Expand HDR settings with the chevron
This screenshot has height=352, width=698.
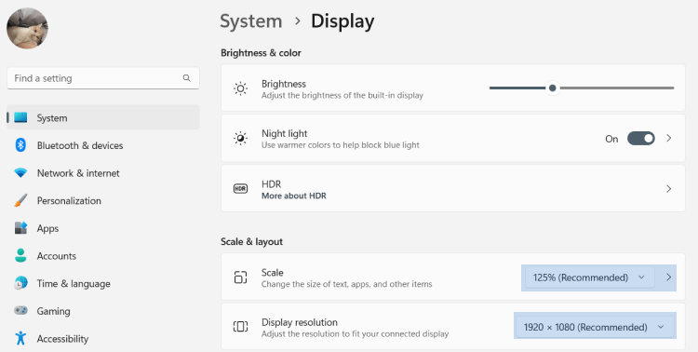[x=668, y=189]
